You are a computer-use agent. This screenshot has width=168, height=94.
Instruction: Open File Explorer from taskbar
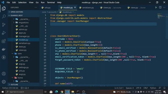click(x=73, y=92)
